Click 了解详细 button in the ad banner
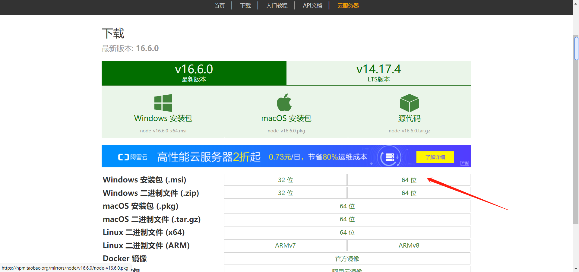This screenshot has width=579, height=272. 435,157
